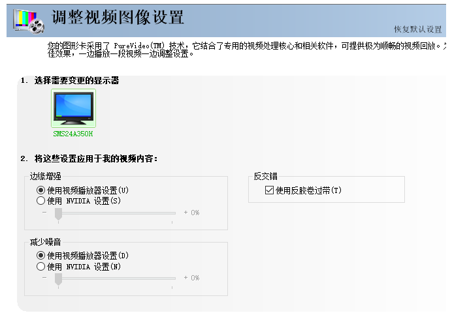Click the 减少噪音 slider thumb
Screen dimensions: 452x313
(x=58, y=278)
